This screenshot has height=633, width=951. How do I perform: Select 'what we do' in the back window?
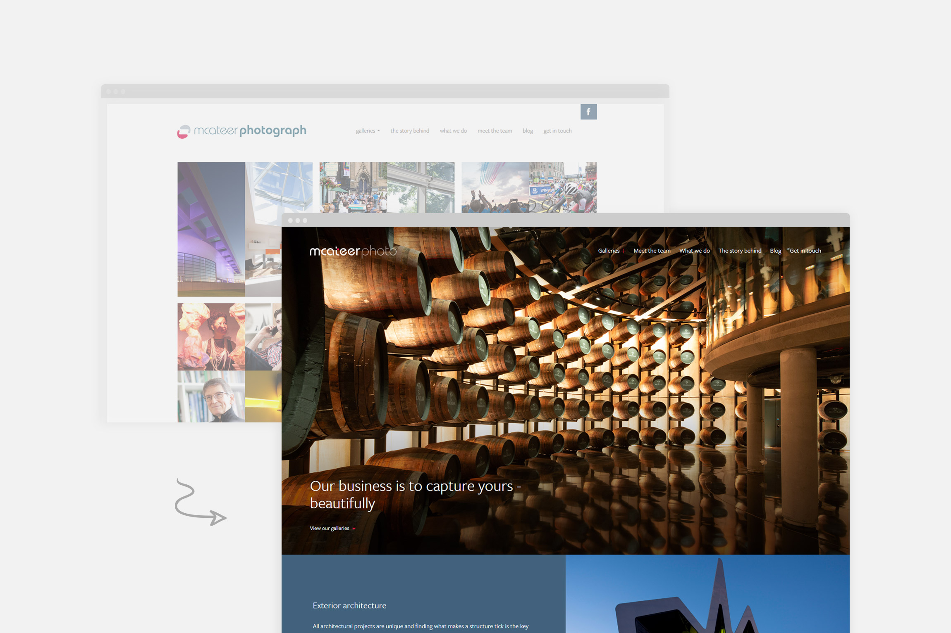pyautogui.click(x=453, y=131)
